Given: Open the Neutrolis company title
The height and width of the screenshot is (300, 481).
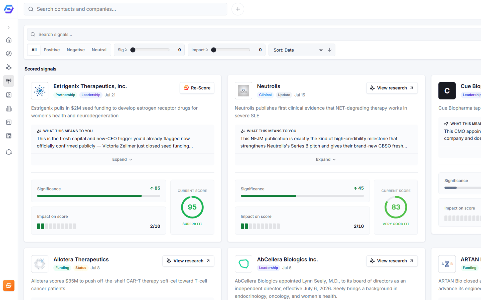Looking at the screenshot, I should (269, 86).
